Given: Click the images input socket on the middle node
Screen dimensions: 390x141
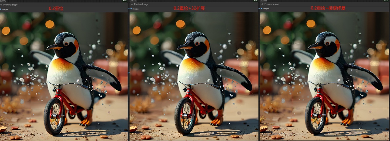Looking at the screenshot, I should click(130, 9).
